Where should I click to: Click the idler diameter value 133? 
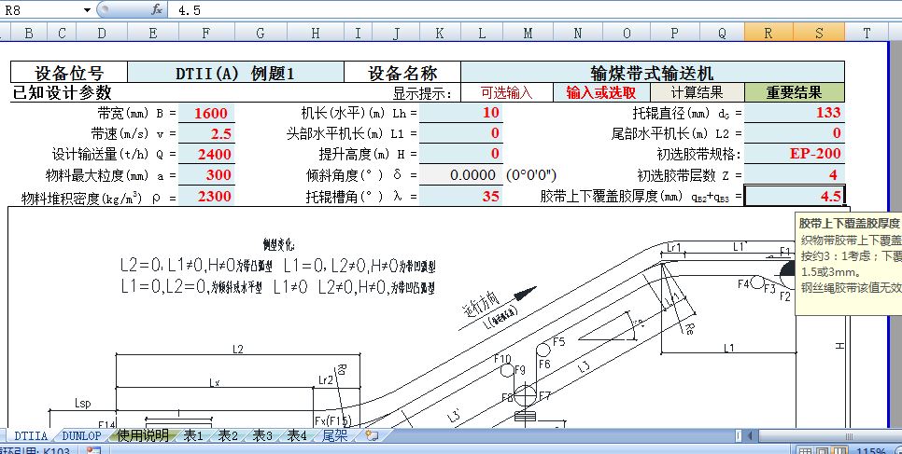point(795,113)
